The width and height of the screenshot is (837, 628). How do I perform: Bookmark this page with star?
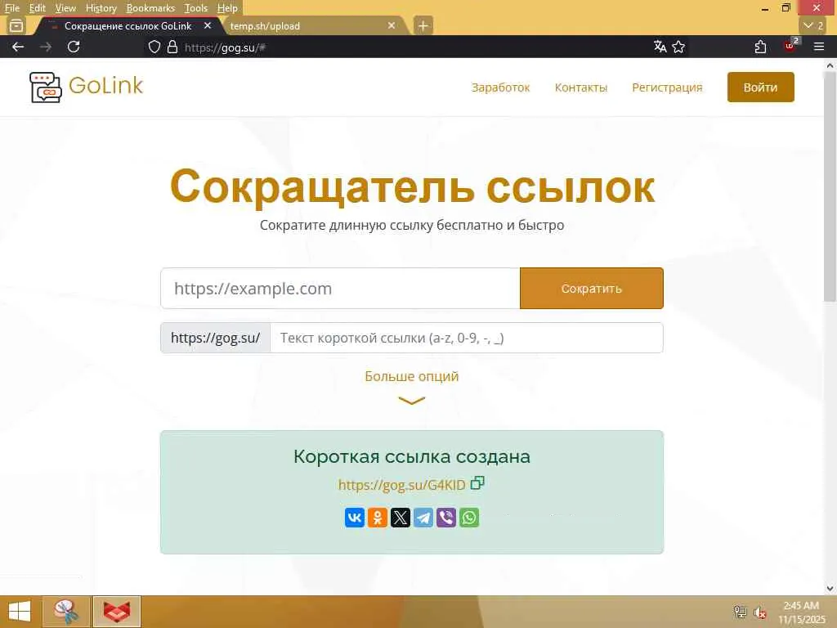tap(678, 47)
